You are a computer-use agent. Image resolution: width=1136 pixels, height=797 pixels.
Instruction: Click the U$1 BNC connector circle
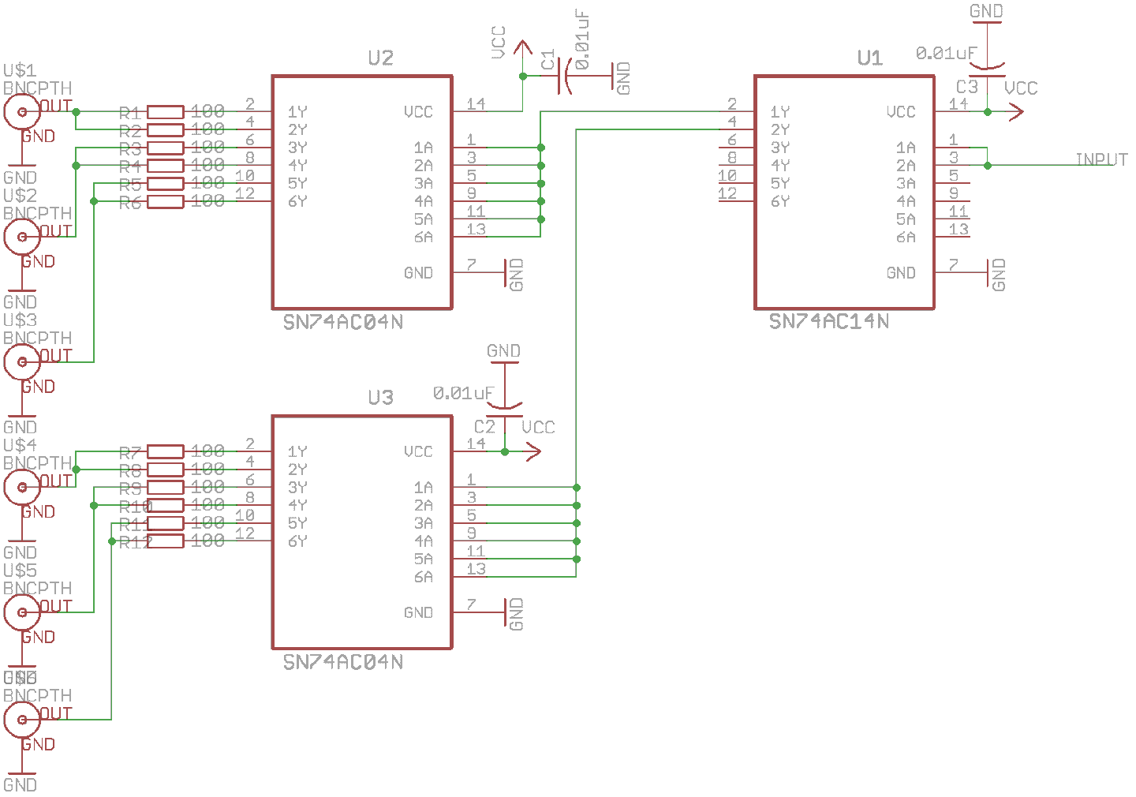(x=22, y=111)
